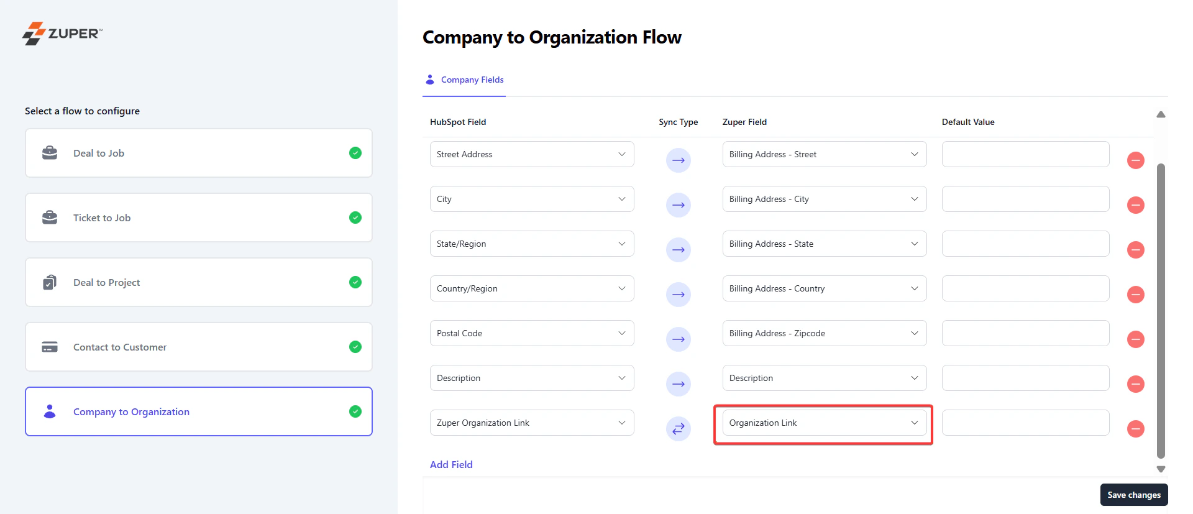The width and height of the screenshot is (1193, 514).
Task: Delete the Zuper Organization Link mapping
Action: (1135, 429)
